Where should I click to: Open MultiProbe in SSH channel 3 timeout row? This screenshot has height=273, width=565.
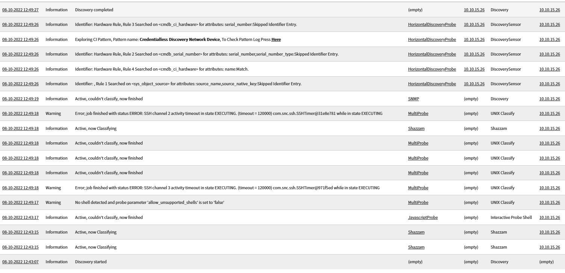pyautogui.click(x=418, y=188)
